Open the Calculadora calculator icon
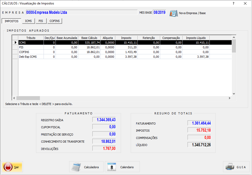Image resolution: width=252 pixels, height=175 pixels. (76, 167)
